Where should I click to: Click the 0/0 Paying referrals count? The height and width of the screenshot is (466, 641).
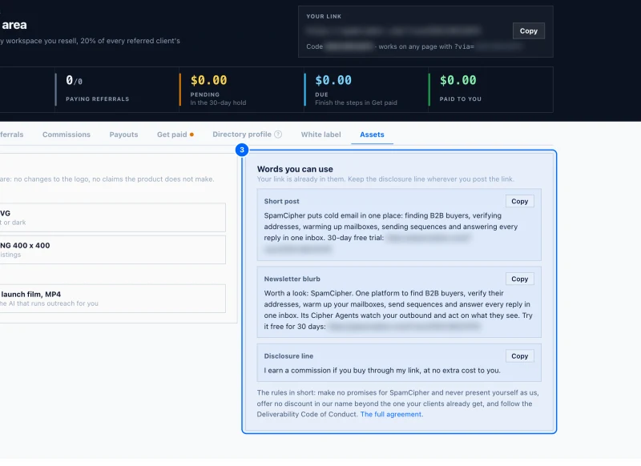point(74,80)
